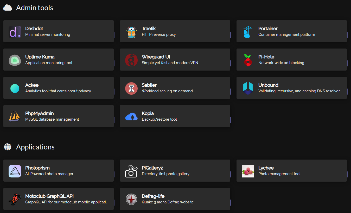This screenshot has height=213, width=351.
Task: Click the Motoclub motorcycle rider icon
Action: pyautogui.click(x=15, y=200)
